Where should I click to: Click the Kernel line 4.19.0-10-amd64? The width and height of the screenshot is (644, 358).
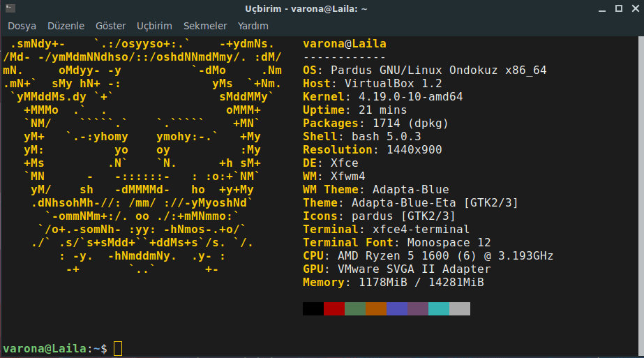pos(383,96)
